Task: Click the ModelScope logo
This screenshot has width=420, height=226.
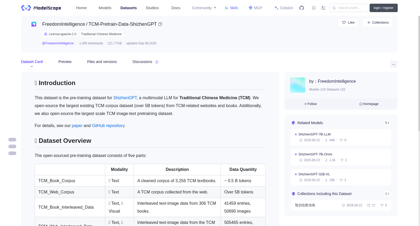Action: [41, 8]
